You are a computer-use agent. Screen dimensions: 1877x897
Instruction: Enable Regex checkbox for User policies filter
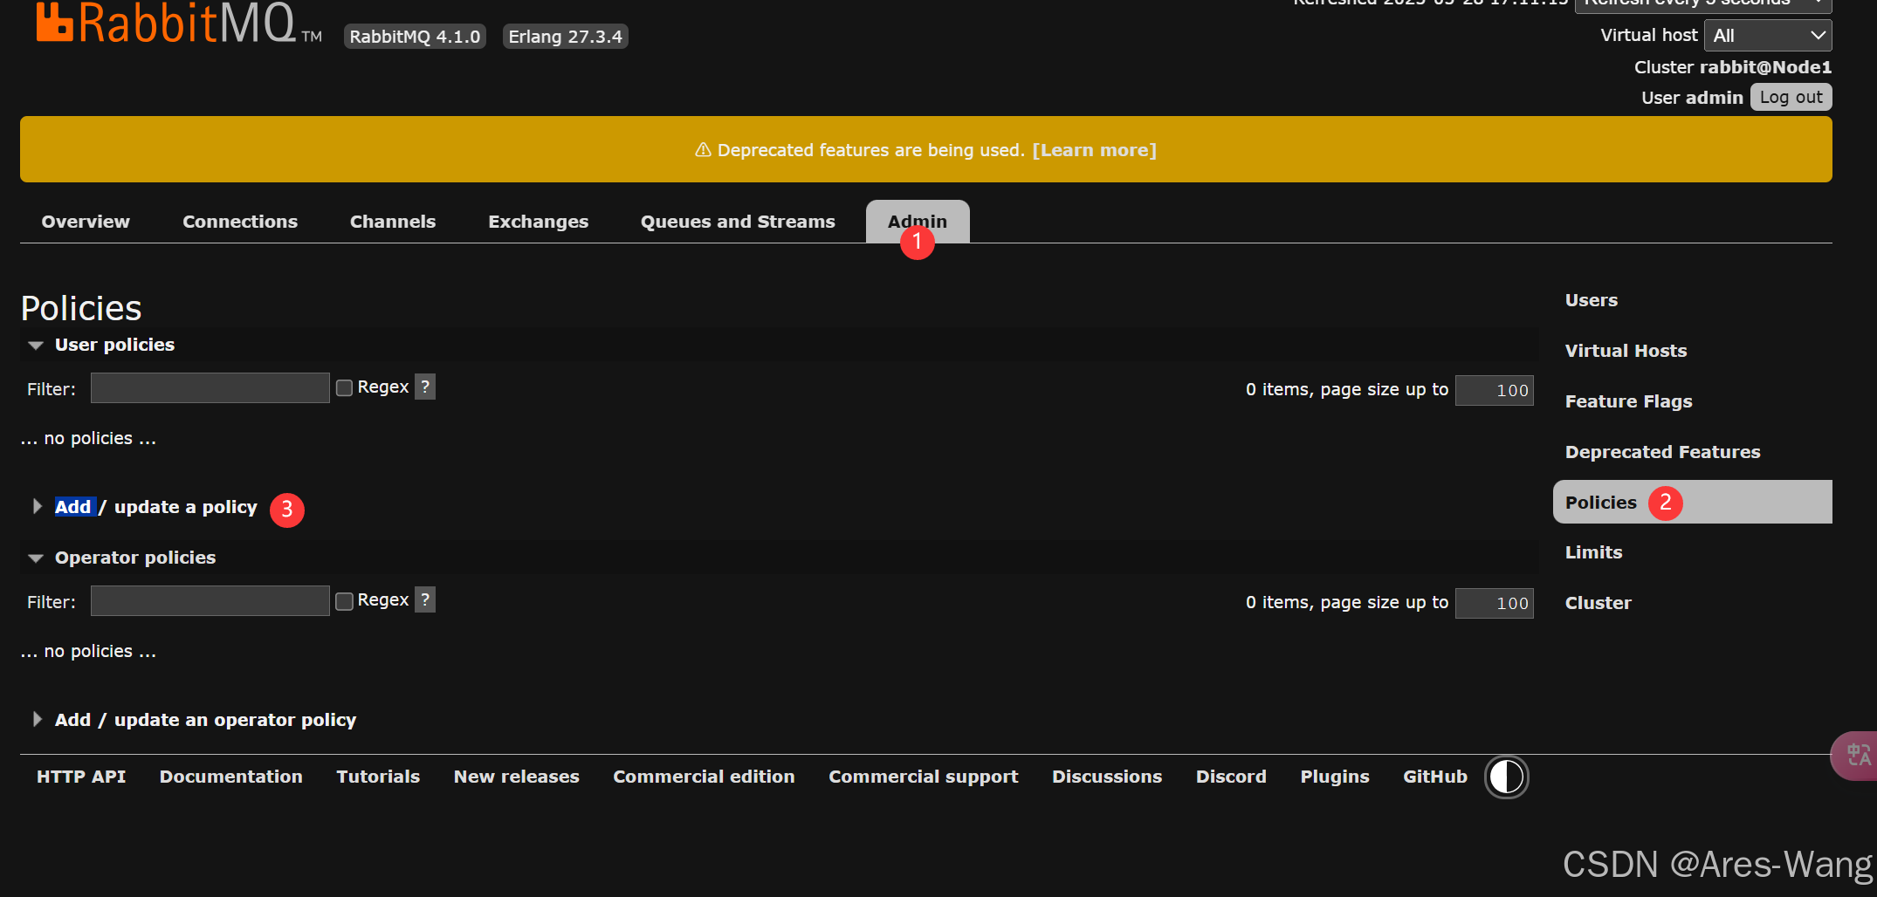(345, 387)
